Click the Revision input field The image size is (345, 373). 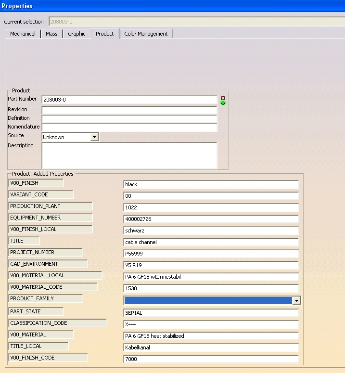pyautogui.click(x=129, y=110)
